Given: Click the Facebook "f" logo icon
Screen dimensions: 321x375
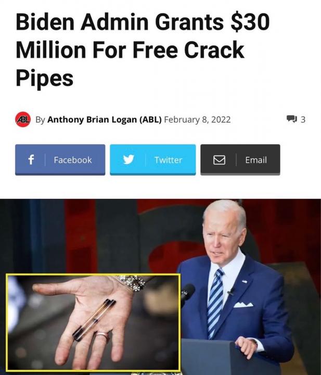Looking at the screenshot, I should tap(31, 159).
